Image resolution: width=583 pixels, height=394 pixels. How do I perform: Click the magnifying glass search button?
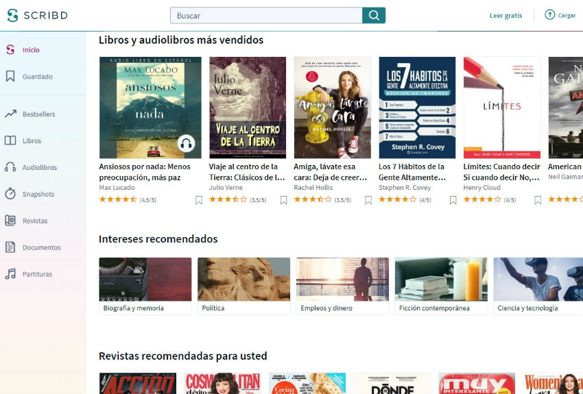374,15
